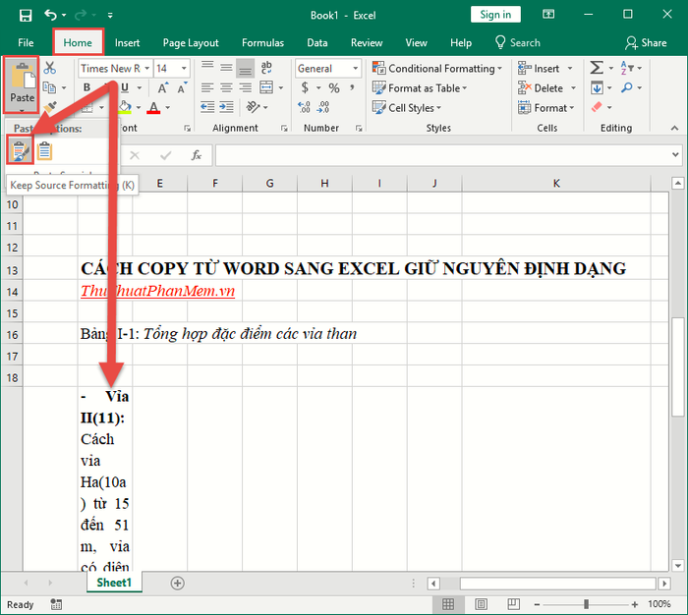Viewport: 688px width, 615px height.
Task: Switch to the Insert tab
Action: click(x=127, y=42)
